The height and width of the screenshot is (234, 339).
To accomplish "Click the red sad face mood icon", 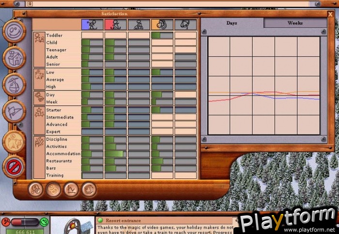I will 6,222.
